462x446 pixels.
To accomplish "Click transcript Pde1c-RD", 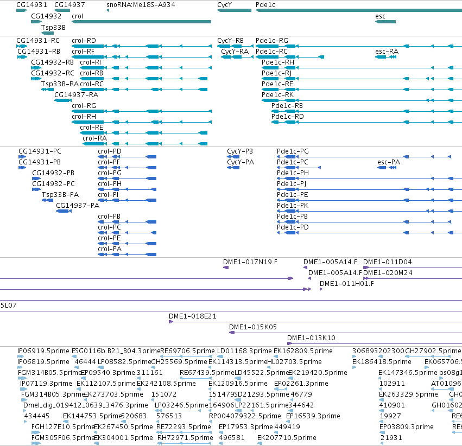I will 366,122.
